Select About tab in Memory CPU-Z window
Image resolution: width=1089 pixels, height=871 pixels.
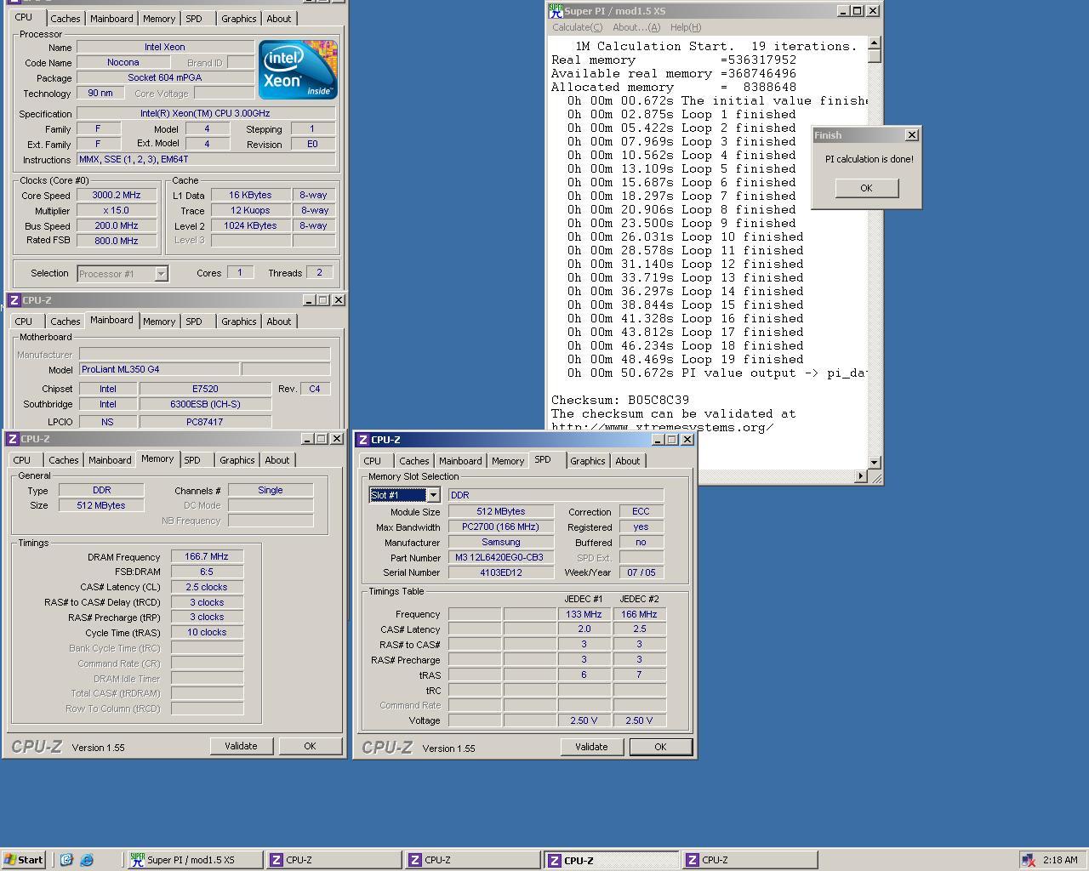[277, 460]
